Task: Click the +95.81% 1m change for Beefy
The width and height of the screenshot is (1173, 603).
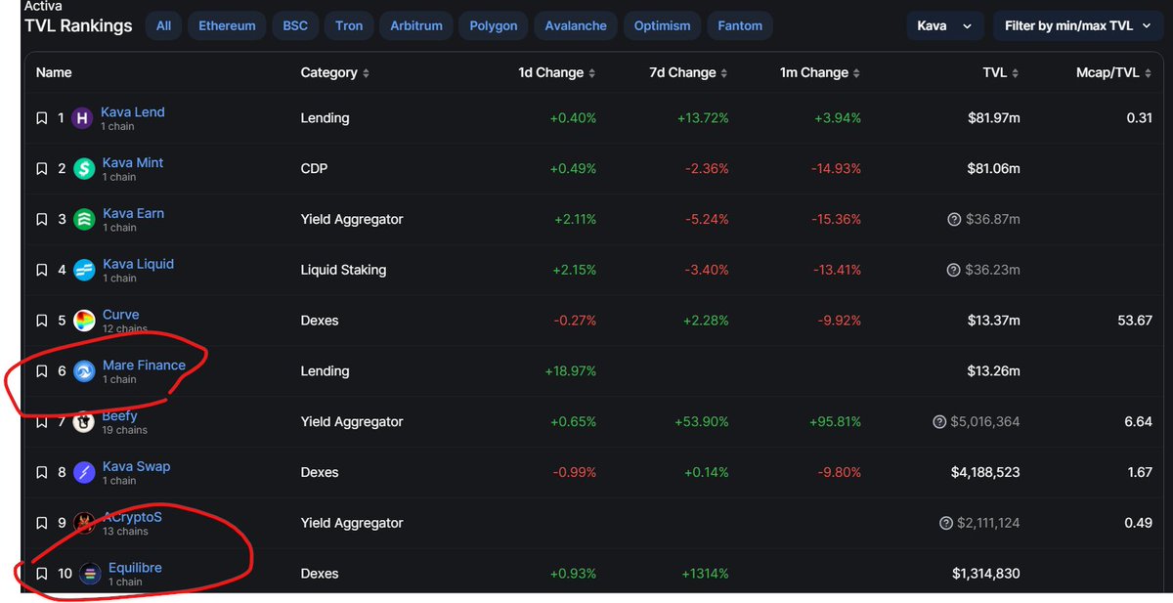Action: (834, 422)
